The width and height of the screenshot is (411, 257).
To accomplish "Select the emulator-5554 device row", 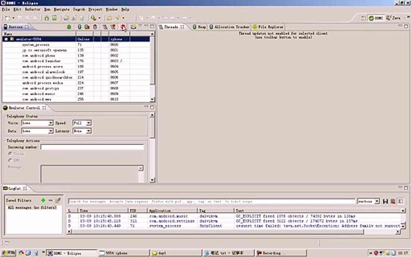I will click(x=76, y=39).
